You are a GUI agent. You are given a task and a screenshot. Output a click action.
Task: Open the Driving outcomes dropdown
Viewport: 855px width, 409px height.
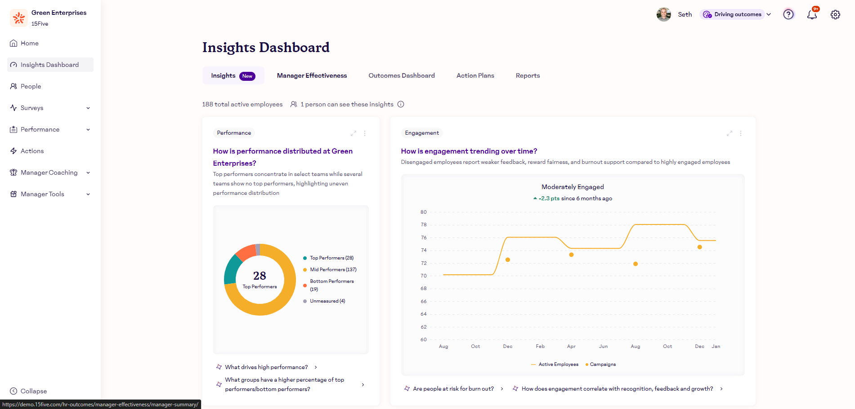coord(737,14)
